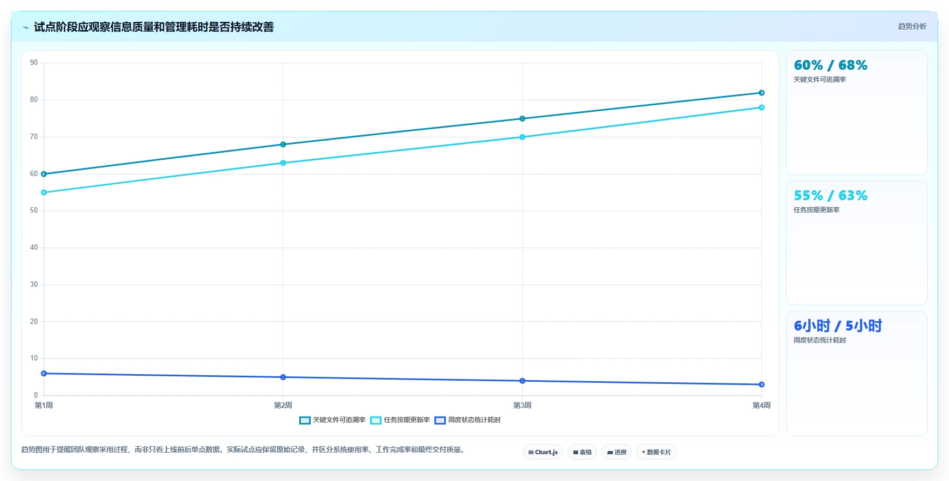The width and height of the screenshot is (949, 481).
Task: Select 关键文件可追溯率 data point at 第4周
Action: [761, 93]
